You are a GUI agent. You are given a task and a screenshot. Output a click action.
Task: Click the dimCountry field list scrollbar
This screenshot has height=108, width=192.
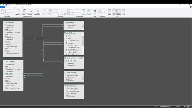pyautogui.click(x=83, y=78)
